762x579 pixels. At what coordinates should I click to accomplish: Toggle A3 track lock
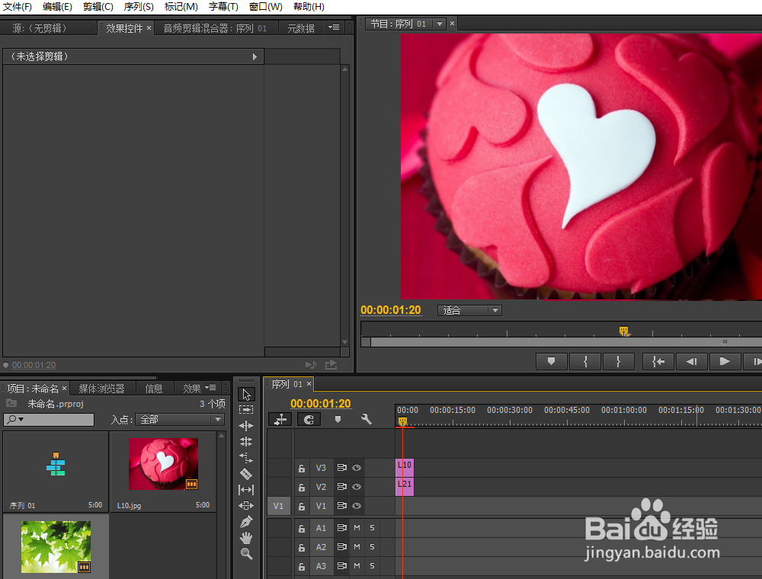coord(302,566)
